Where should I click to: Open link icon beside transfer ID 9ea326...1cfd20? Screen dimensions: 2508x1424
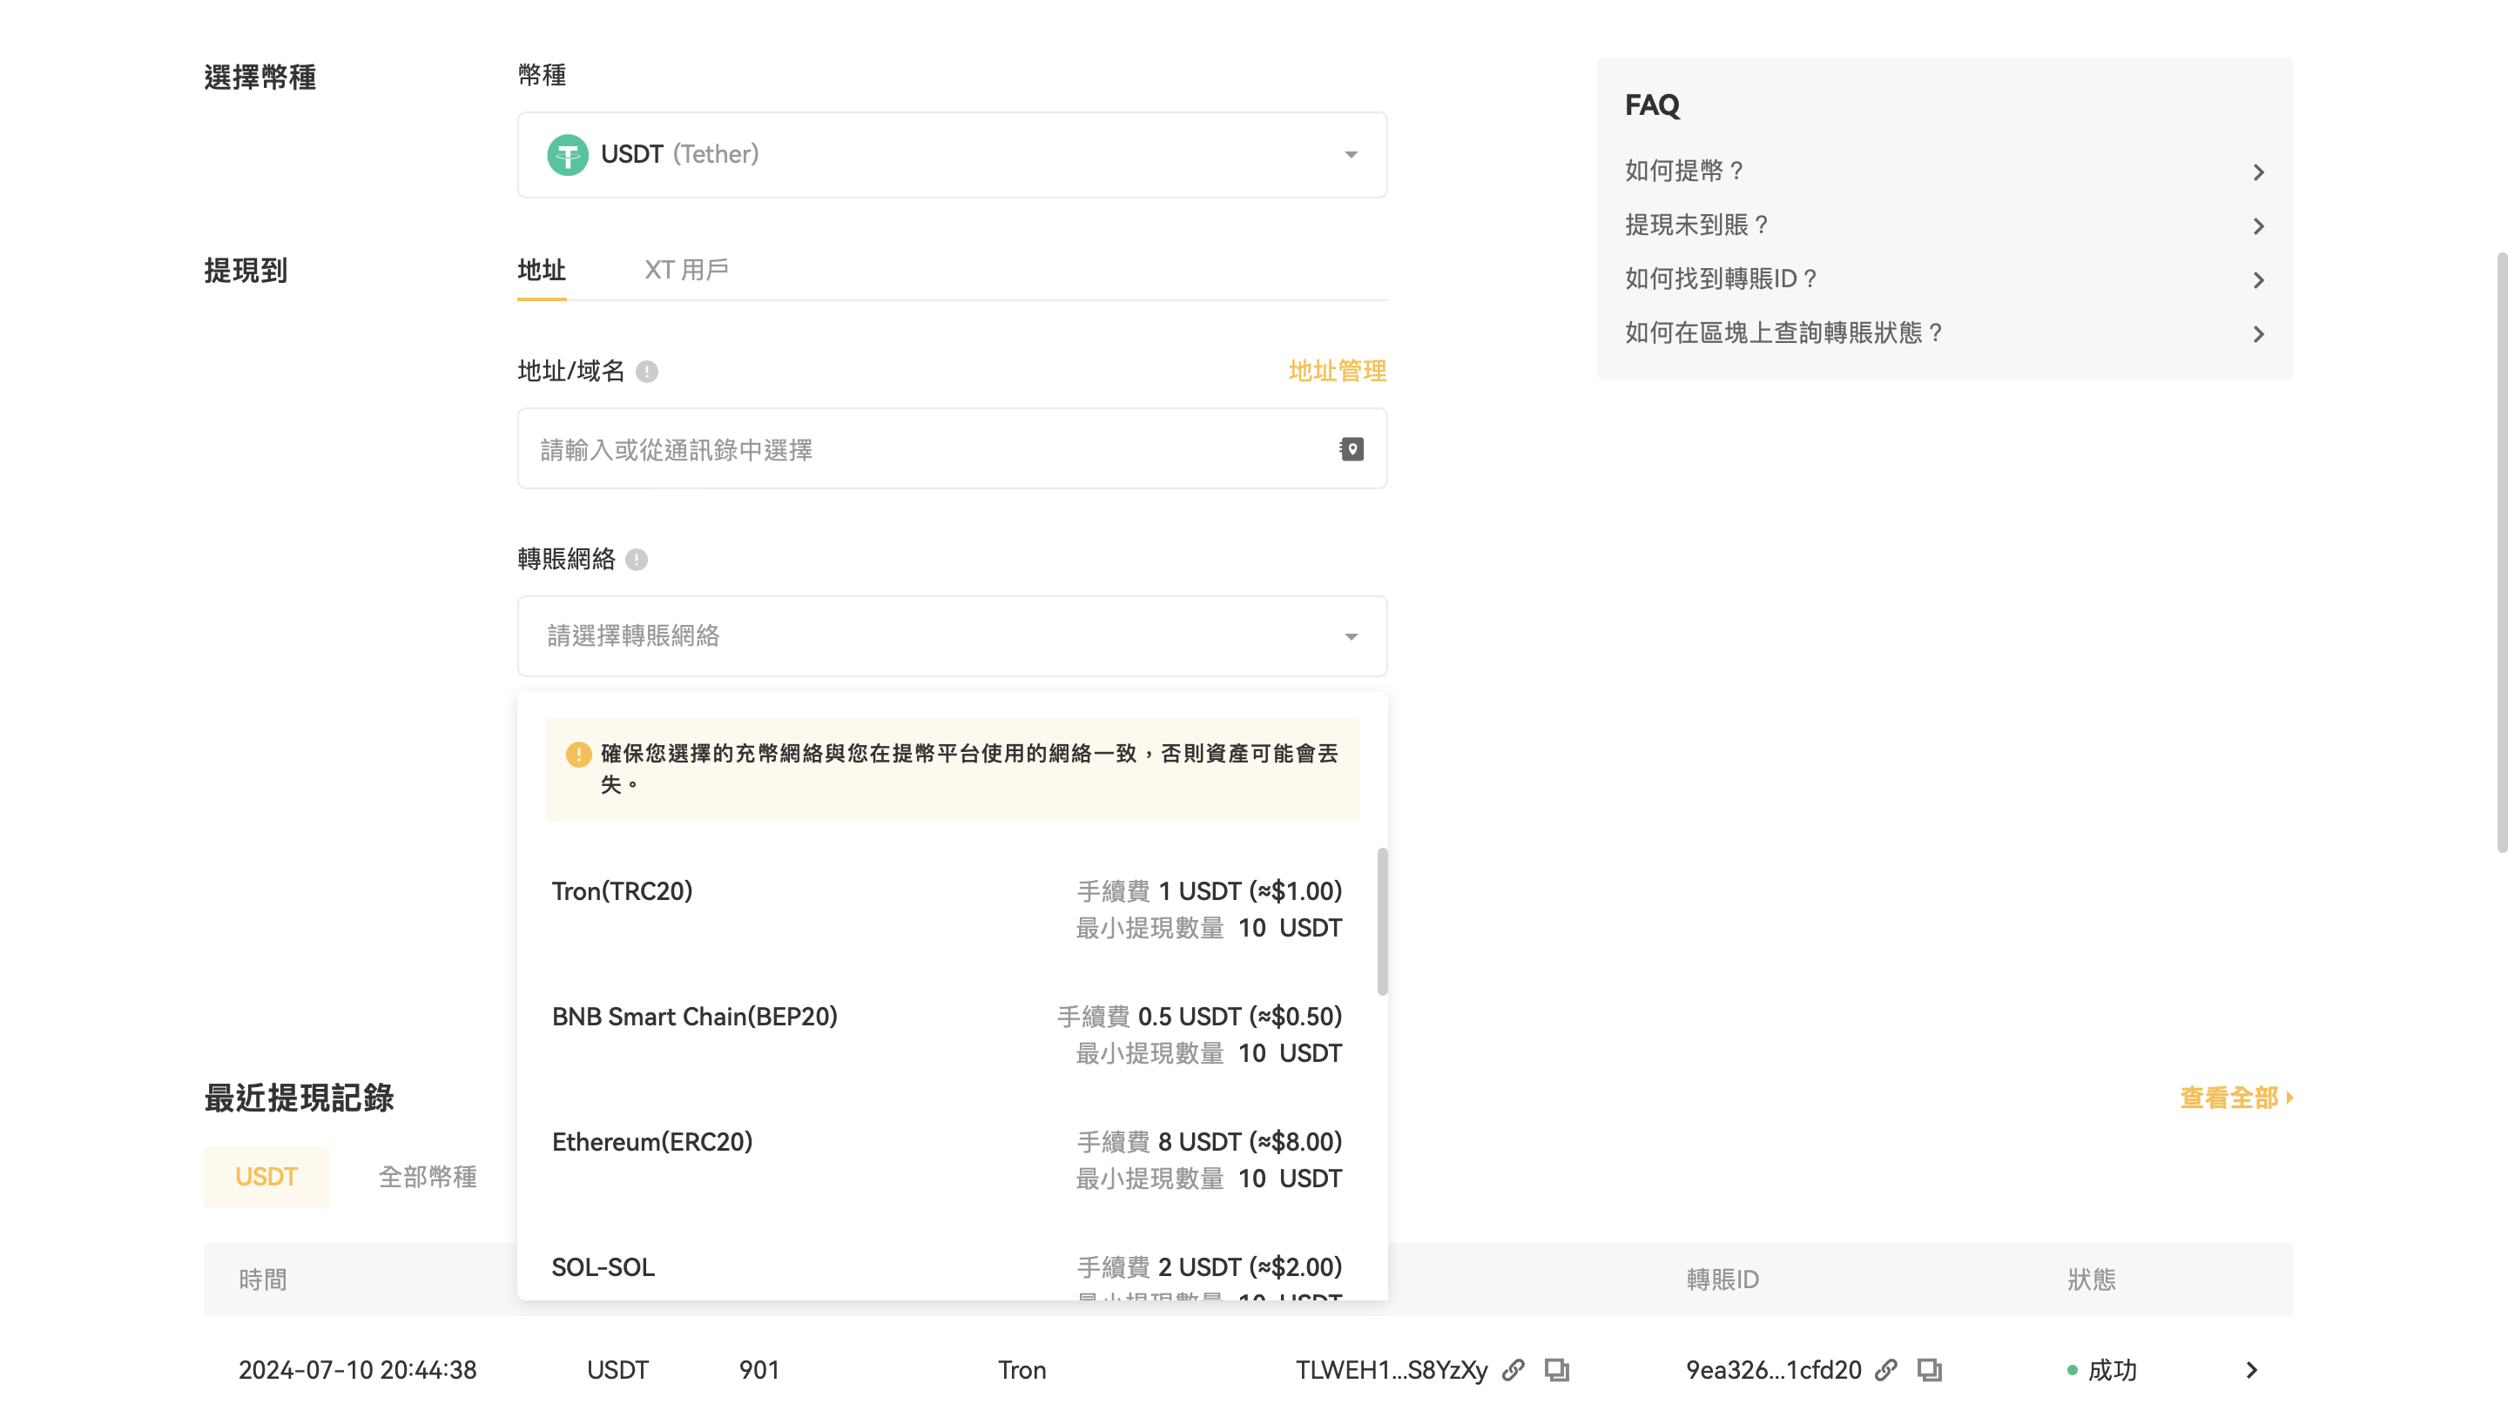pos(1886,1370)
